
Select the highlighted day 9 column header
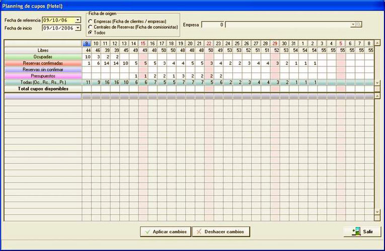coord(87,43)
